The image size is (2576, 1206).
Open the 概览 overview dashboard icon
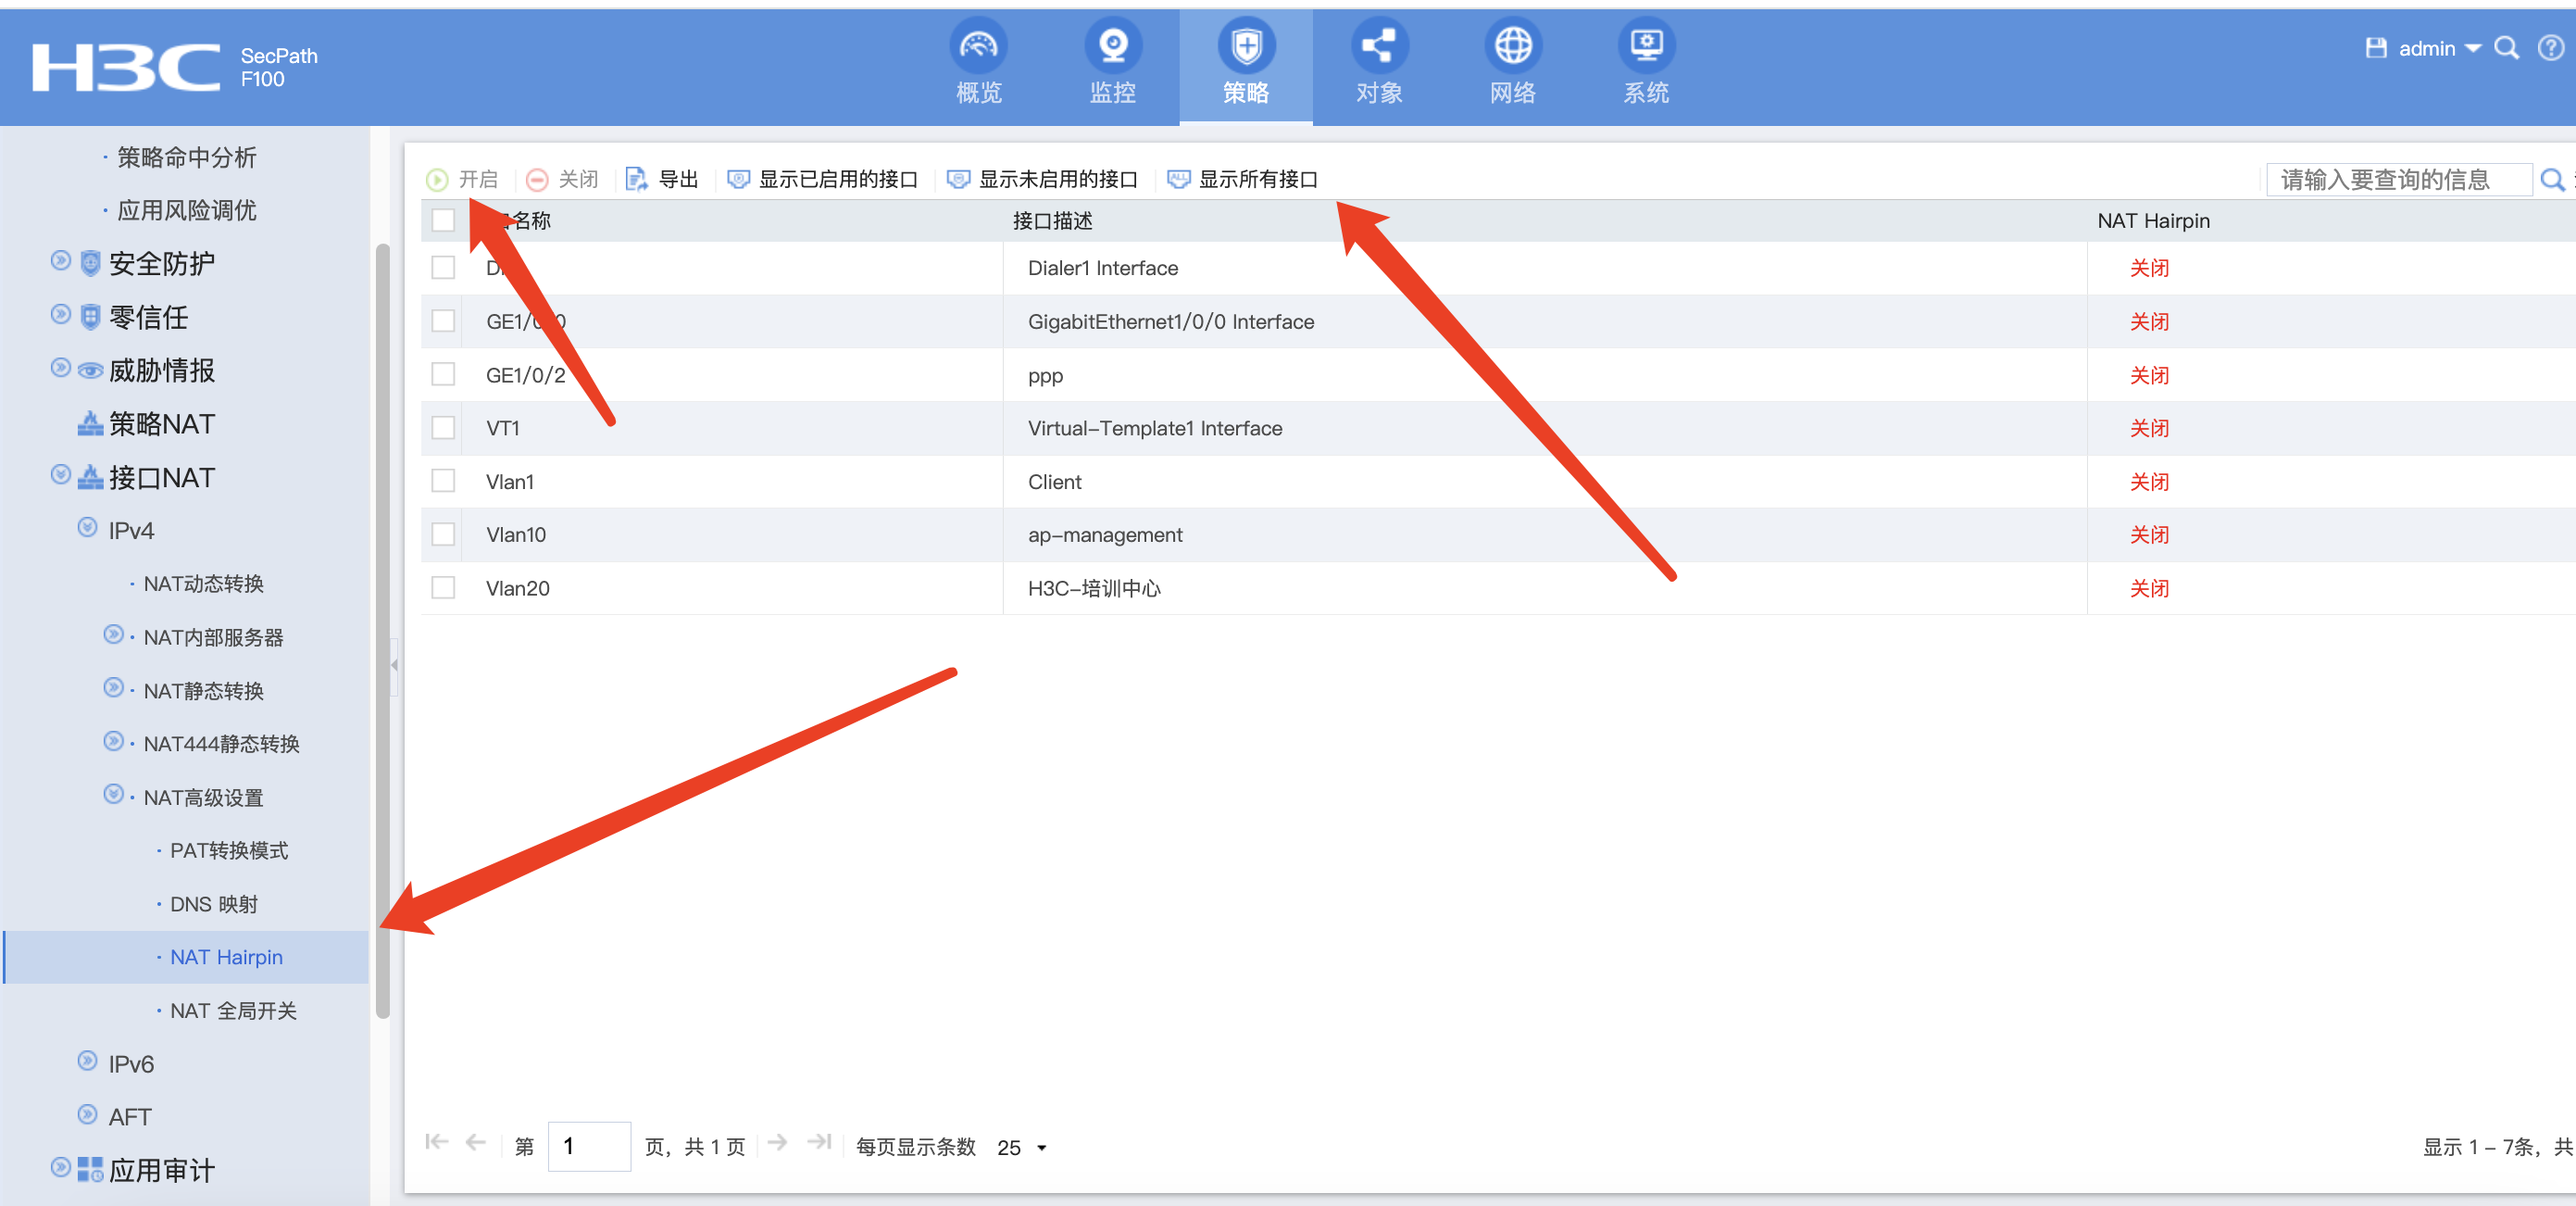click(978, 47)
